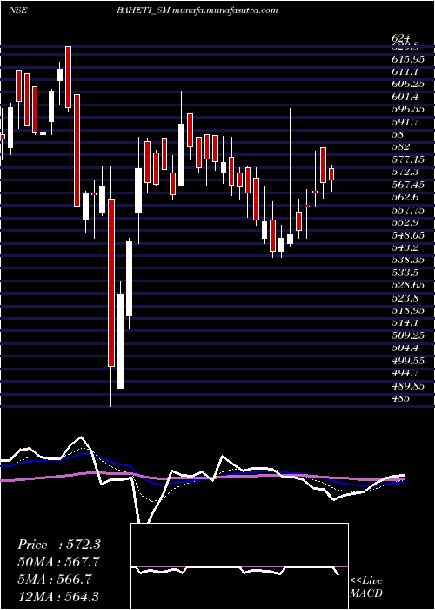Click the 577.15 price axis label

coord(408,159)
